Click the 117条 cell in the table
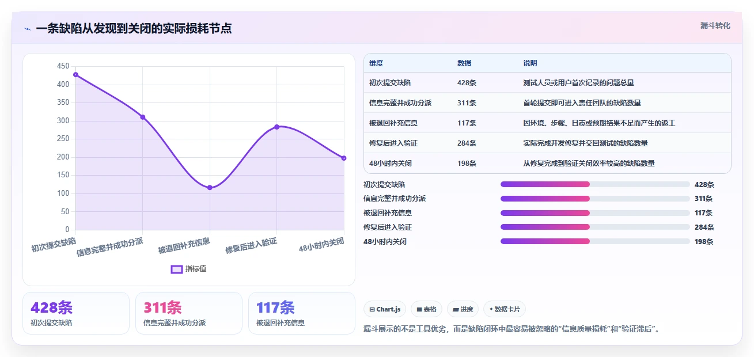This screenshot has height=357, width=754. (x=467, y=123)
